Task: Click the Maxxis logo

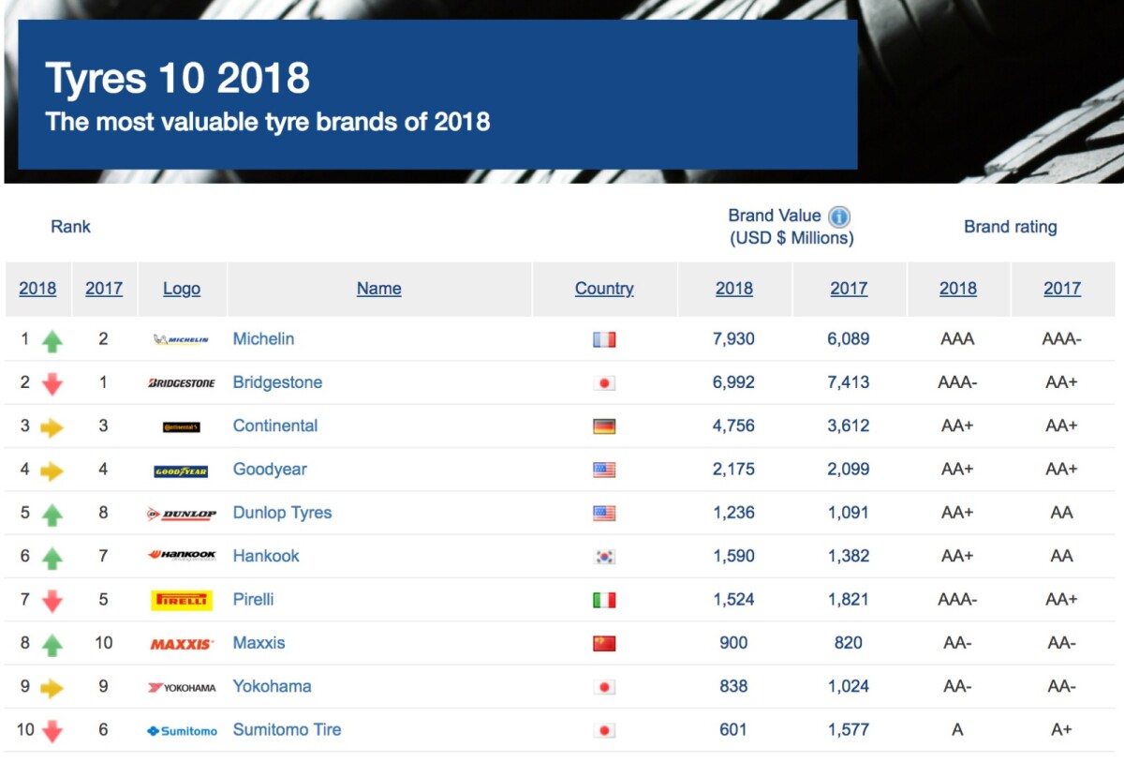Action: click(182, 644)
